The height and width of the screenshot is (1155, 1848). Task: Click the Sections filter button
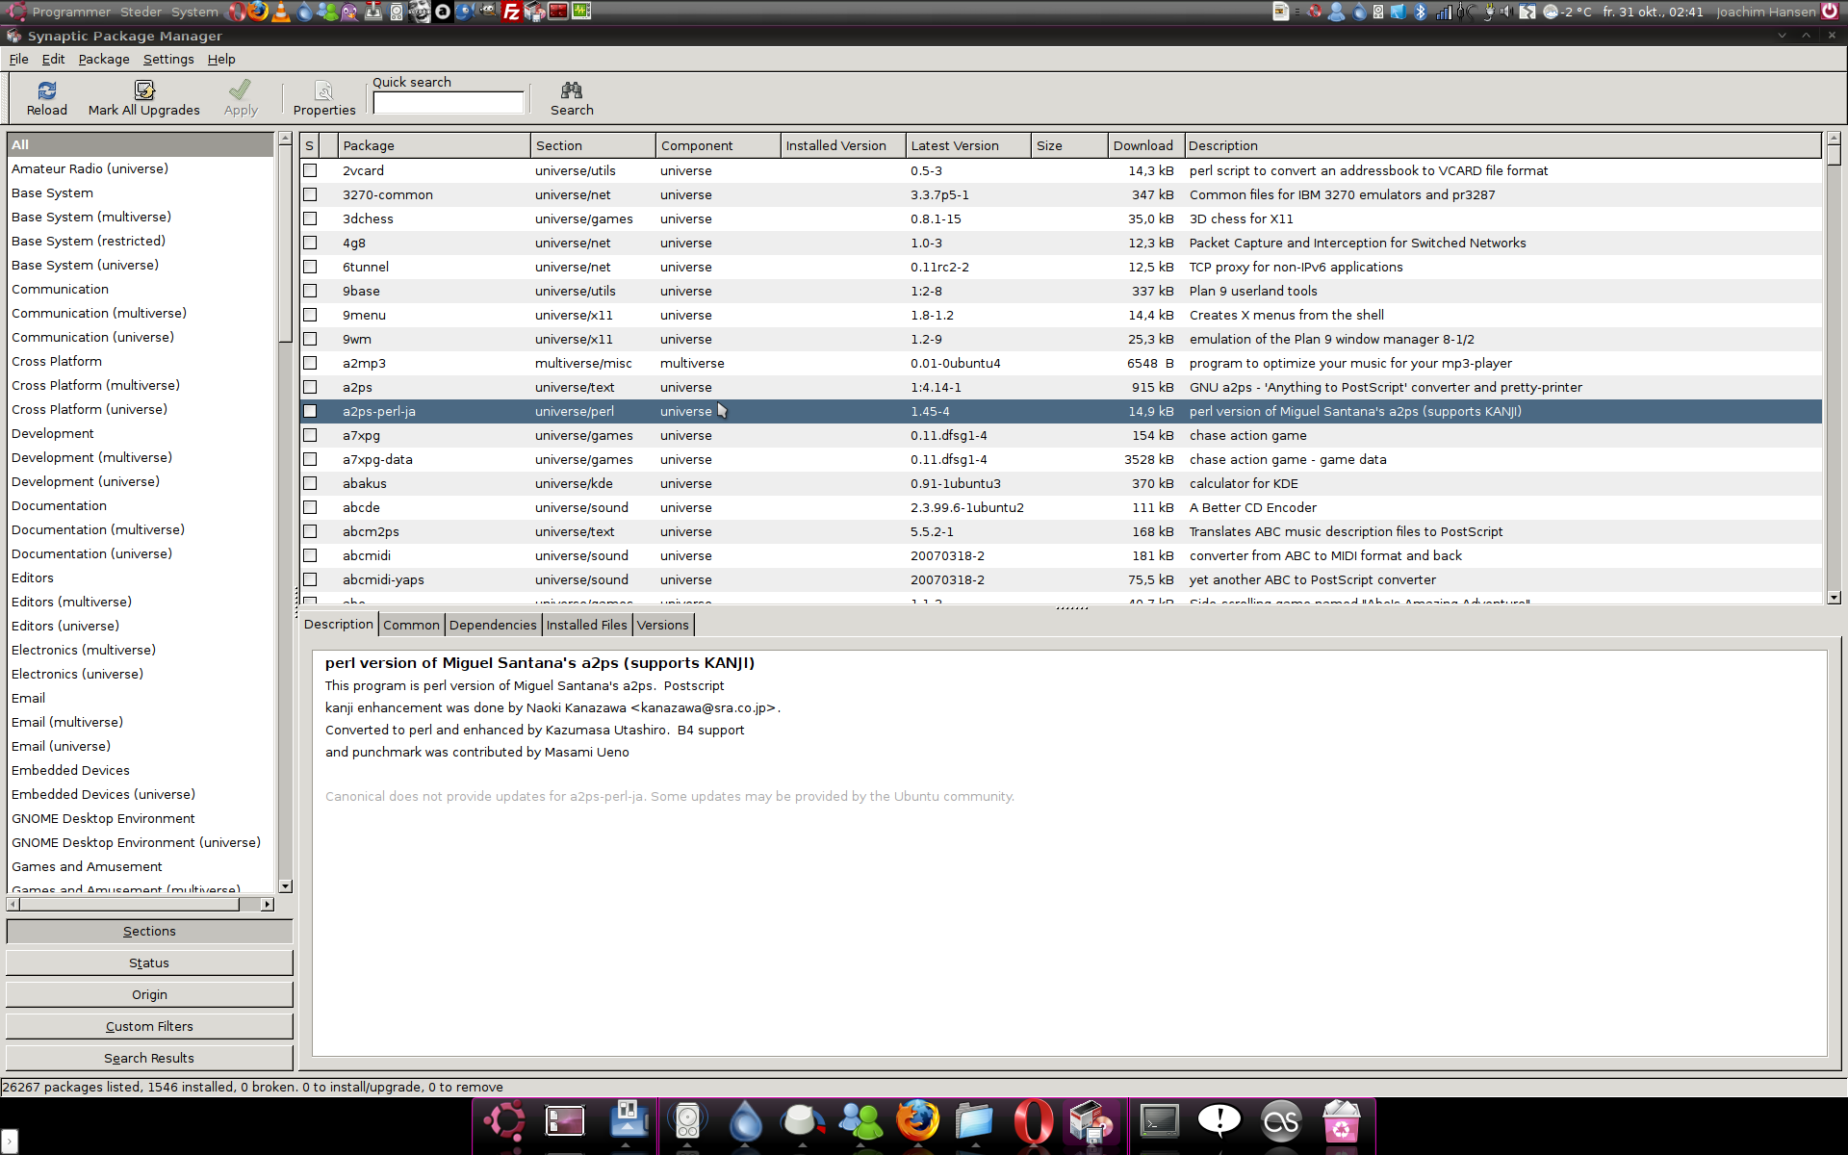[149, 931]
